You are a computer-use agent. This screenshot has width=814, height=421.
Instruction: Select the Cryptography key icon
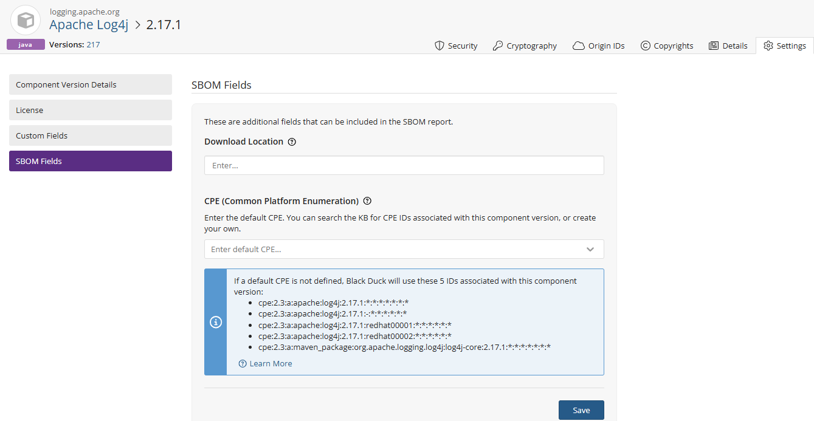click(x=498, y=45)
